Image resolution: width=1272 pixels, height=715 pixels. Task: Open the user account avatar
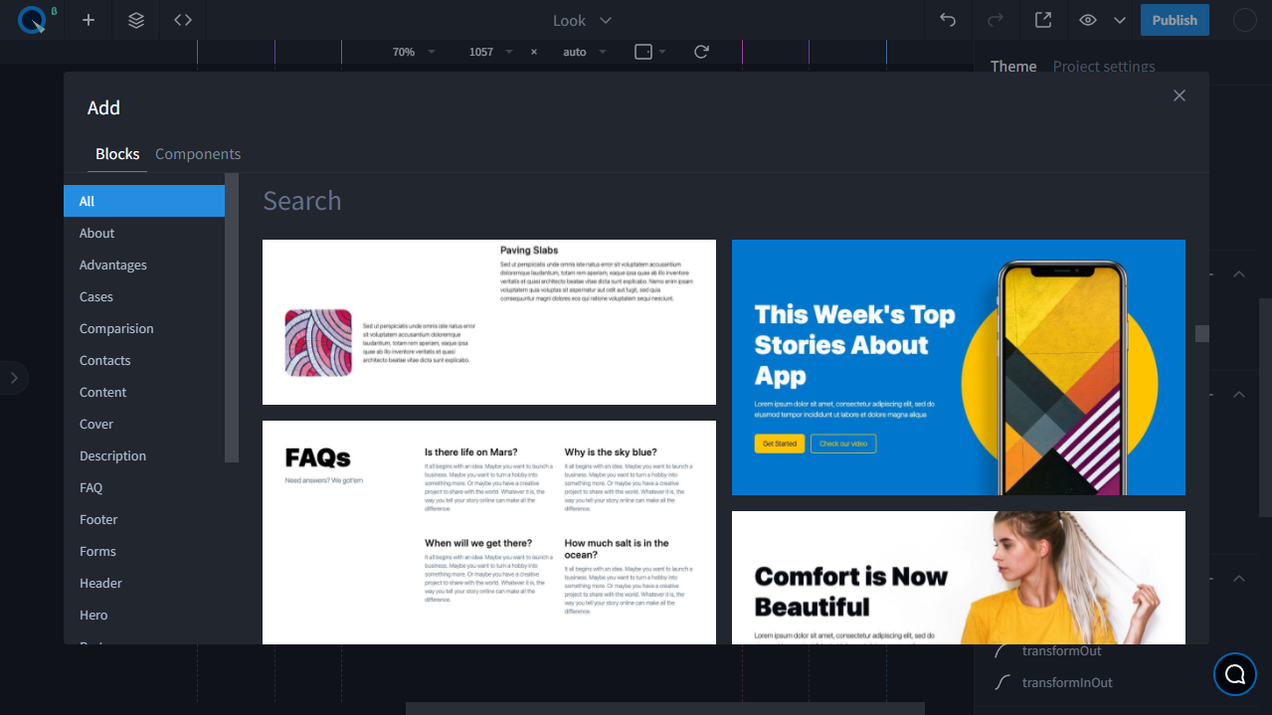tap(1245, 20)
